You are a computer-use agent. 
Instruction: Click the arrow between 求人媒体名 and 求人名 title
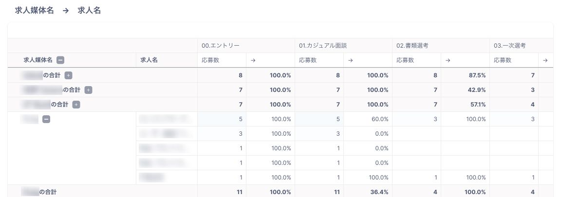click(x=66, y=10)
